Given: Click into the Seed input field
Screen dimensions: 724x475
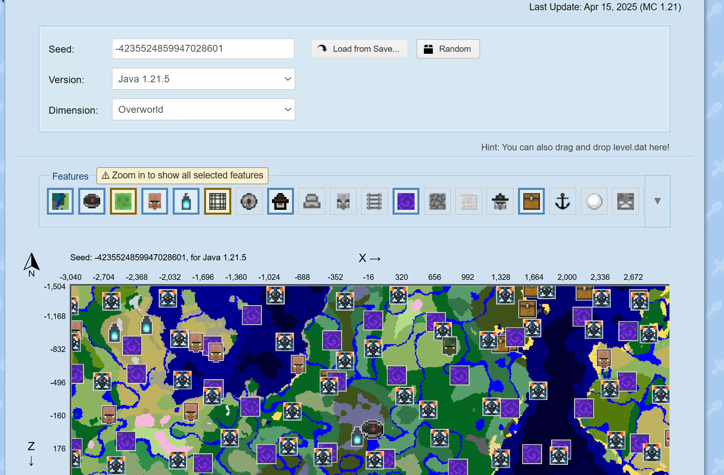Looking at the screenshot, I should 203,49.
